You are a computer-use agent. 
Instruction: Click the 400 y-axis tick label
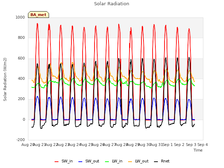tap(21, 78)
